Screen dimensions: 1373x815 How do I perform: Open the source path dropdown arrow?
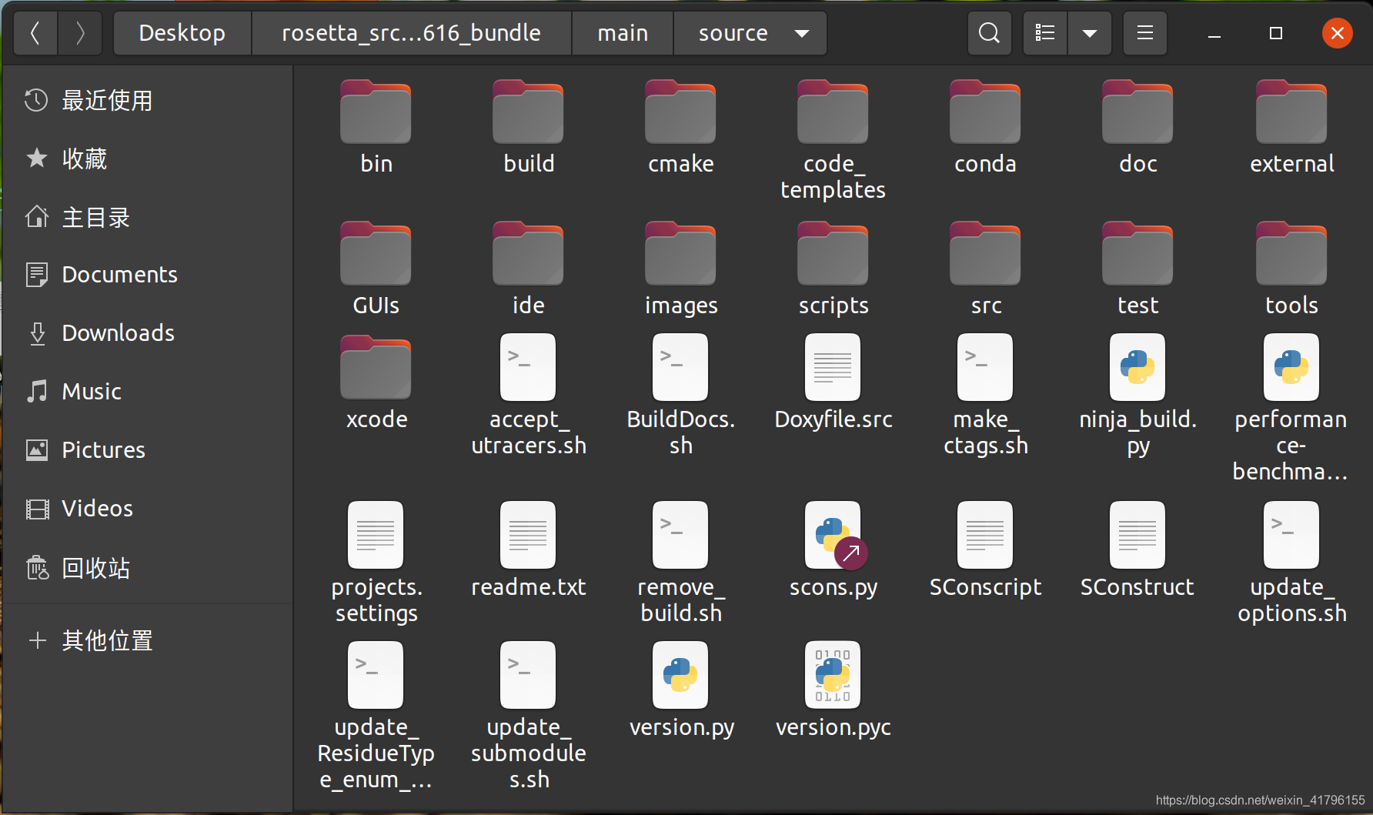pos(802,33)
